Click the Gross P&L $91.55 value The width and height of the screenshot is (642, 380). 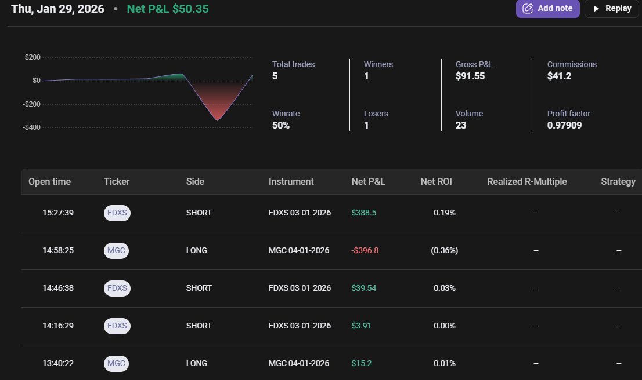[470, 76]
